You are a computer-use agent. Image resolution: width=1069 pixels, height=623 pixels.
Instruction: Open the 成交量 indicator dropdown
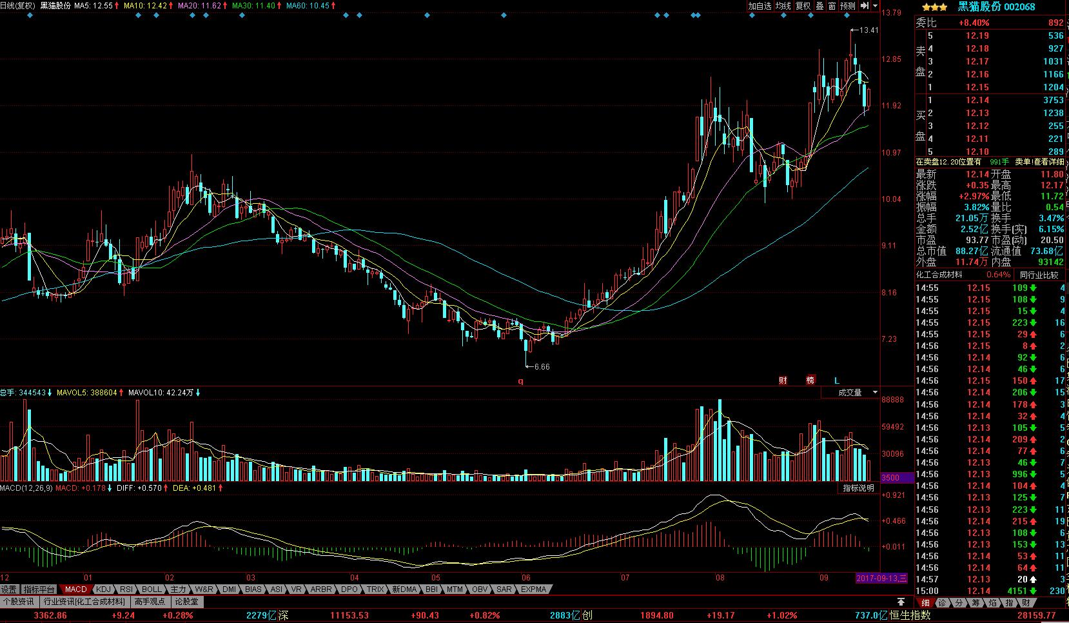pyautogui.click(x=850, y=392)
